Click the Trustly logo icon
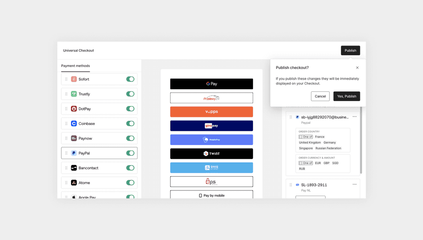The width and height of the screenshot is (423, 240). (74, 94)
